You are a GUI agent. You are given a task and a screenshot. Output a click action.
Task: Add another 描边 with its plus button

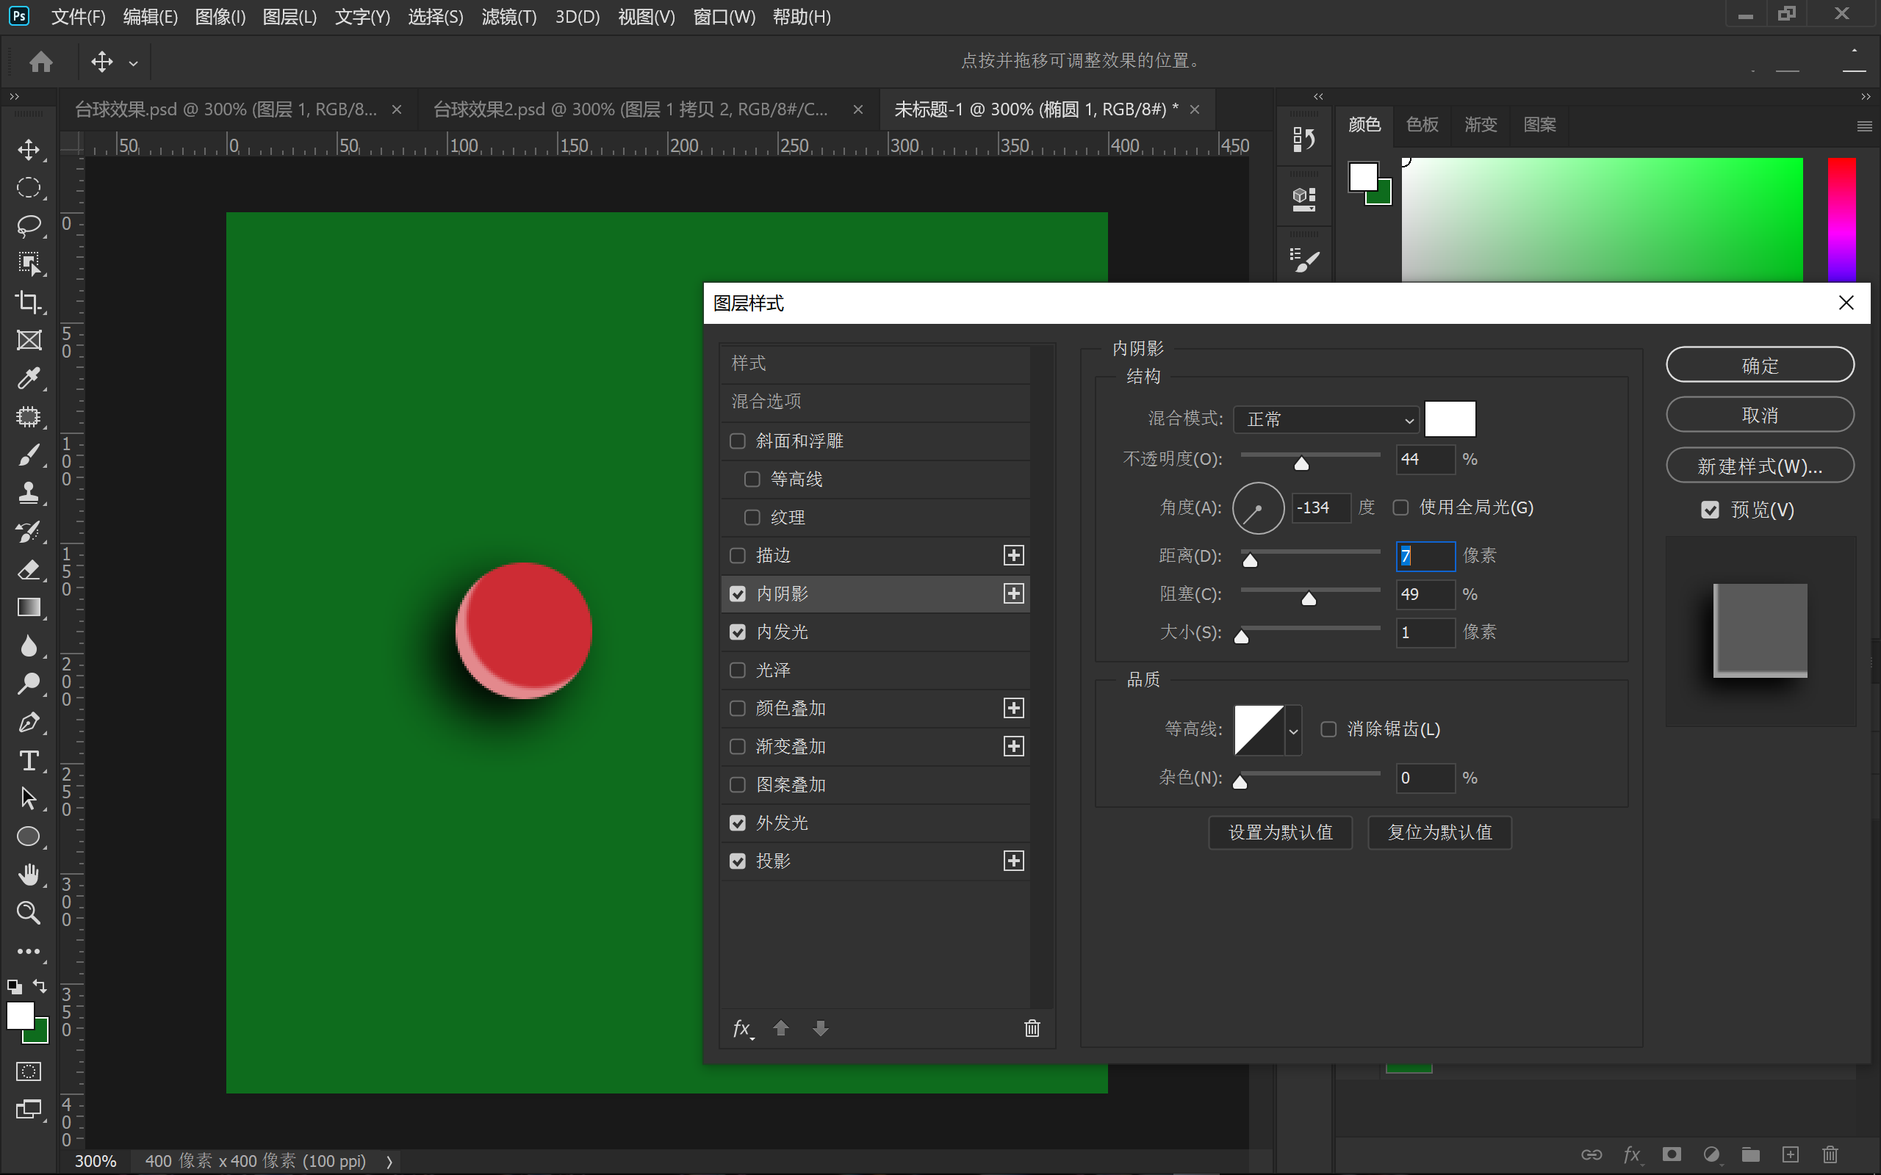1013,555
